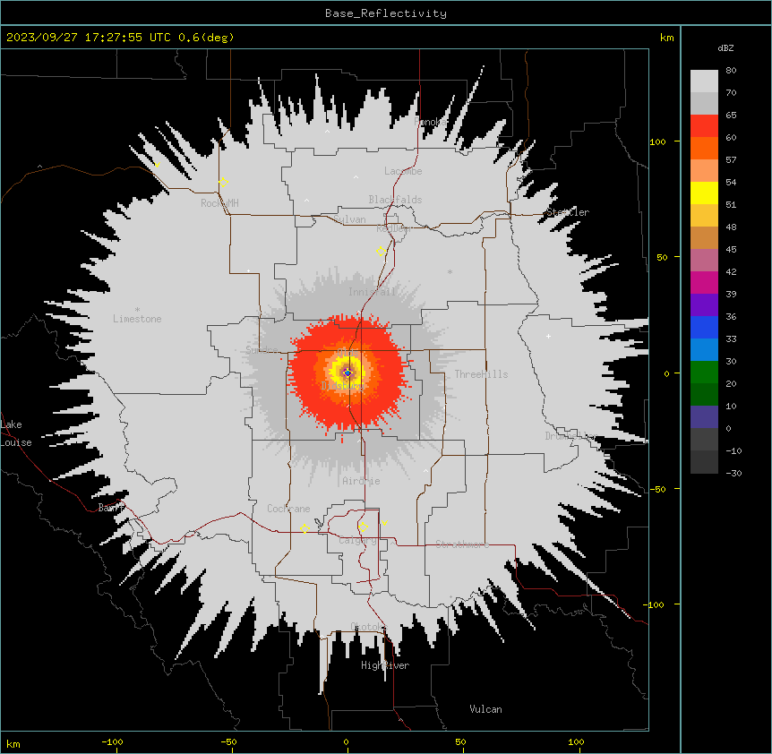
Task: Click the Strathmore city label
Action: pyautogui.click(x=462, y=544)
